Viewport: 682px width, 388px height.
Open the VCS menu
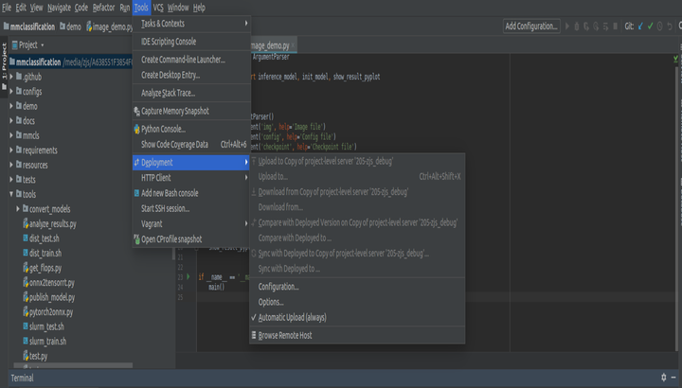pyautogui.click(x=158, y=8)
